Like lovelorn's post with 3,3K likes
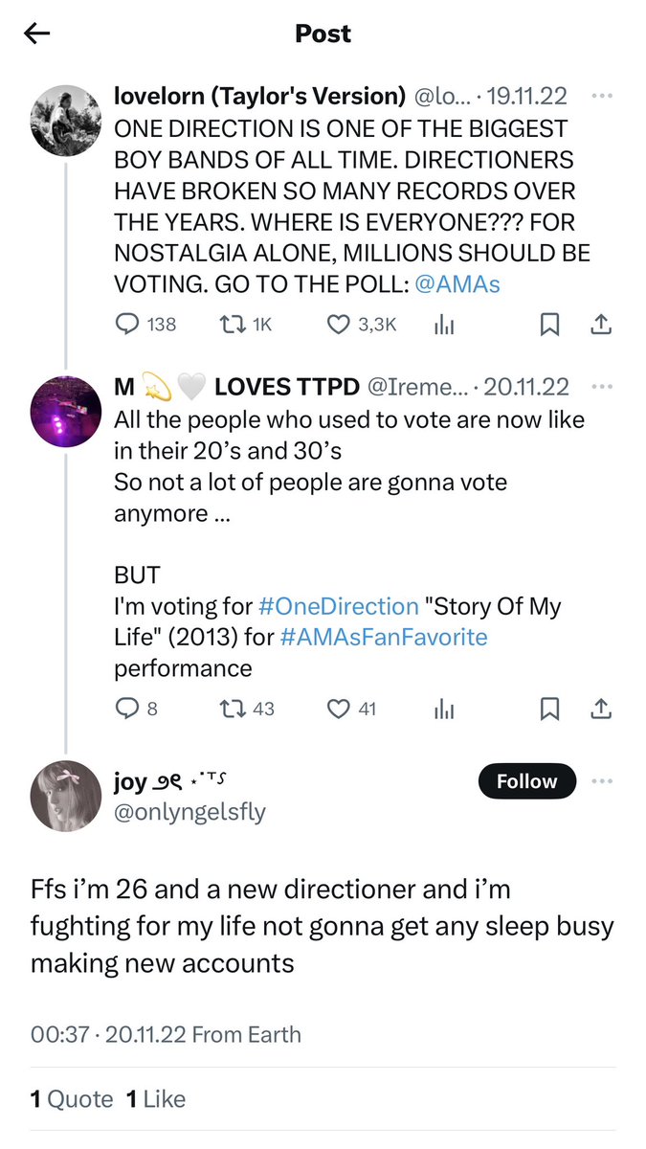Image resolution: width=646 pixels, height=1149 pixels. point(362,325)
